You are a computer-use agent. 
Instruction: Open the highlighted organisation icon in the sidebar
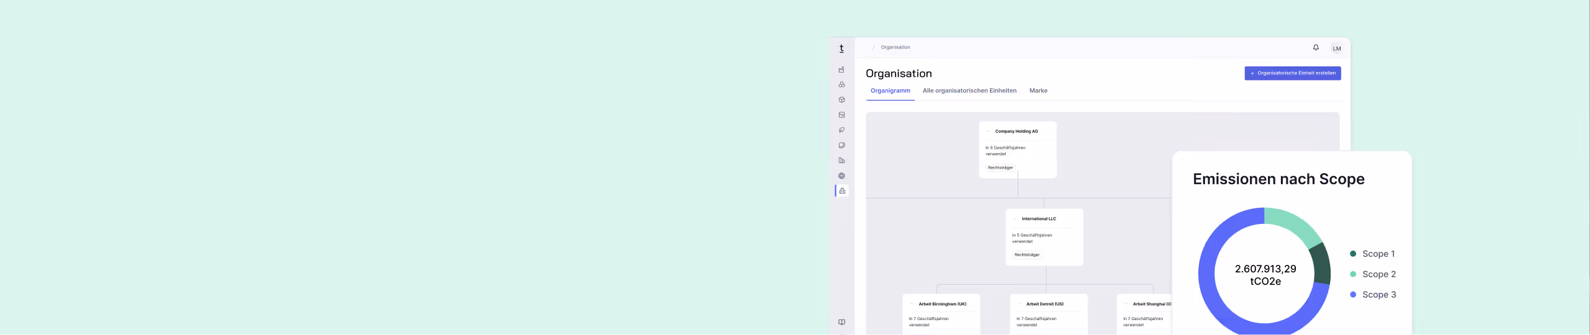842,191
